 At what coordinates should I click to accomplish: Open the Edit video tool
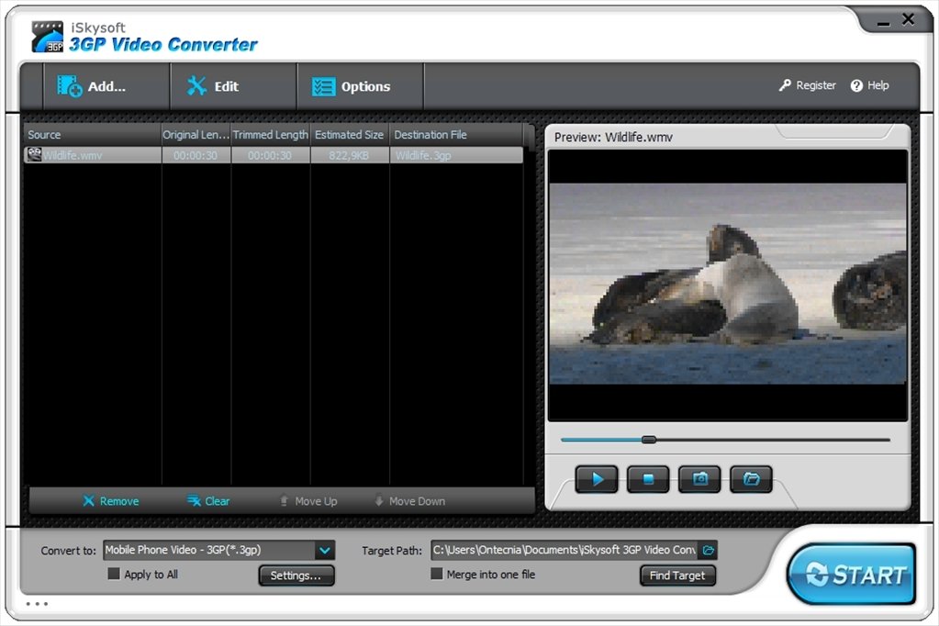tap(233, 87)
